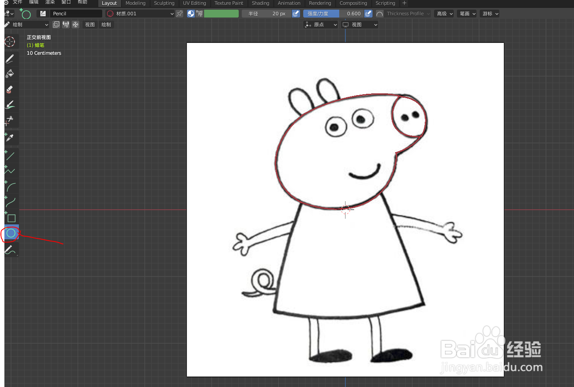Select the Eyedropper tool
Viewport: 574px width, 387px height.
tap(10, 137)
